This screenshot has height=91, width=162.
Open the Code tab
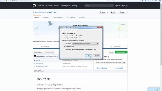(37, 17)
